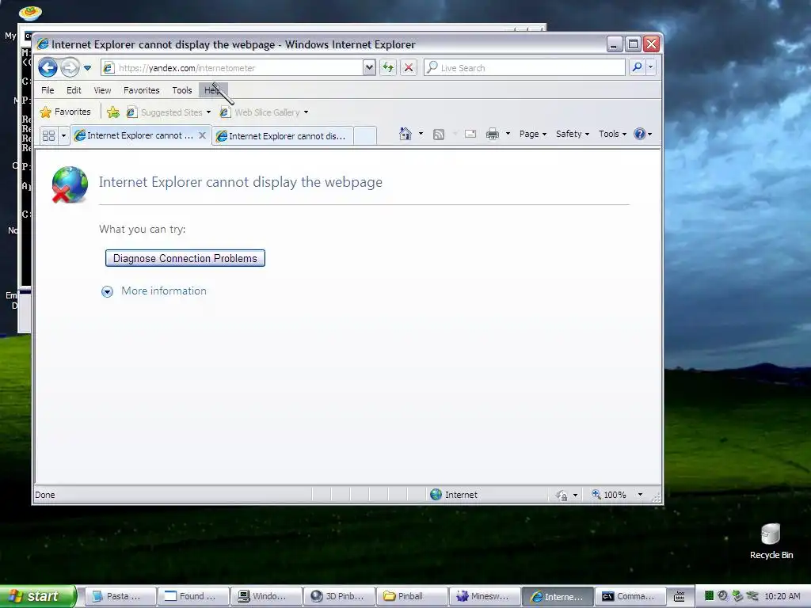Open the Print options dropdown arrow
Viewport: 811px width, 608px height.
(x=508, y=134)
